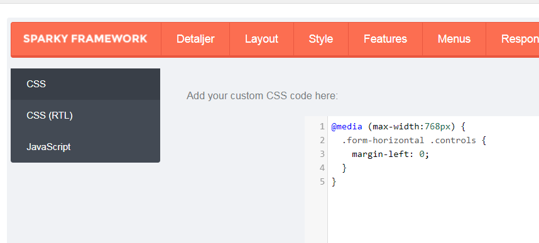Image resolution: width=539 pixels, height=243 pixels.
Task: Click the '@media' keyword in the code
Action: click(347, 126)
